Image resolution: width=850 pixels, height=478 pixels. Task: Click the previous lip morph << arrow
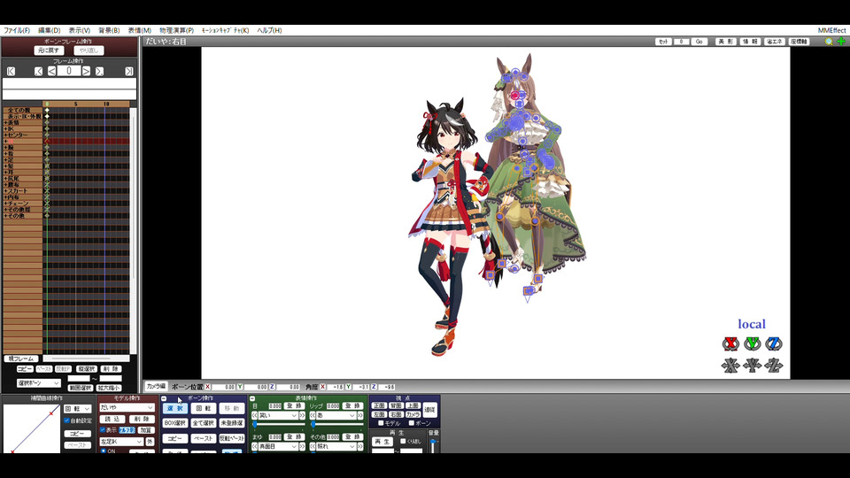pos(313,416)
